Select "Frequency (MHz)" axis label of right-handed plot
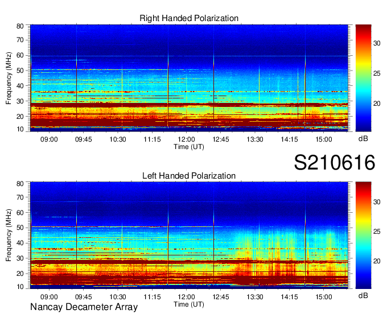 [x=9, y=78]
